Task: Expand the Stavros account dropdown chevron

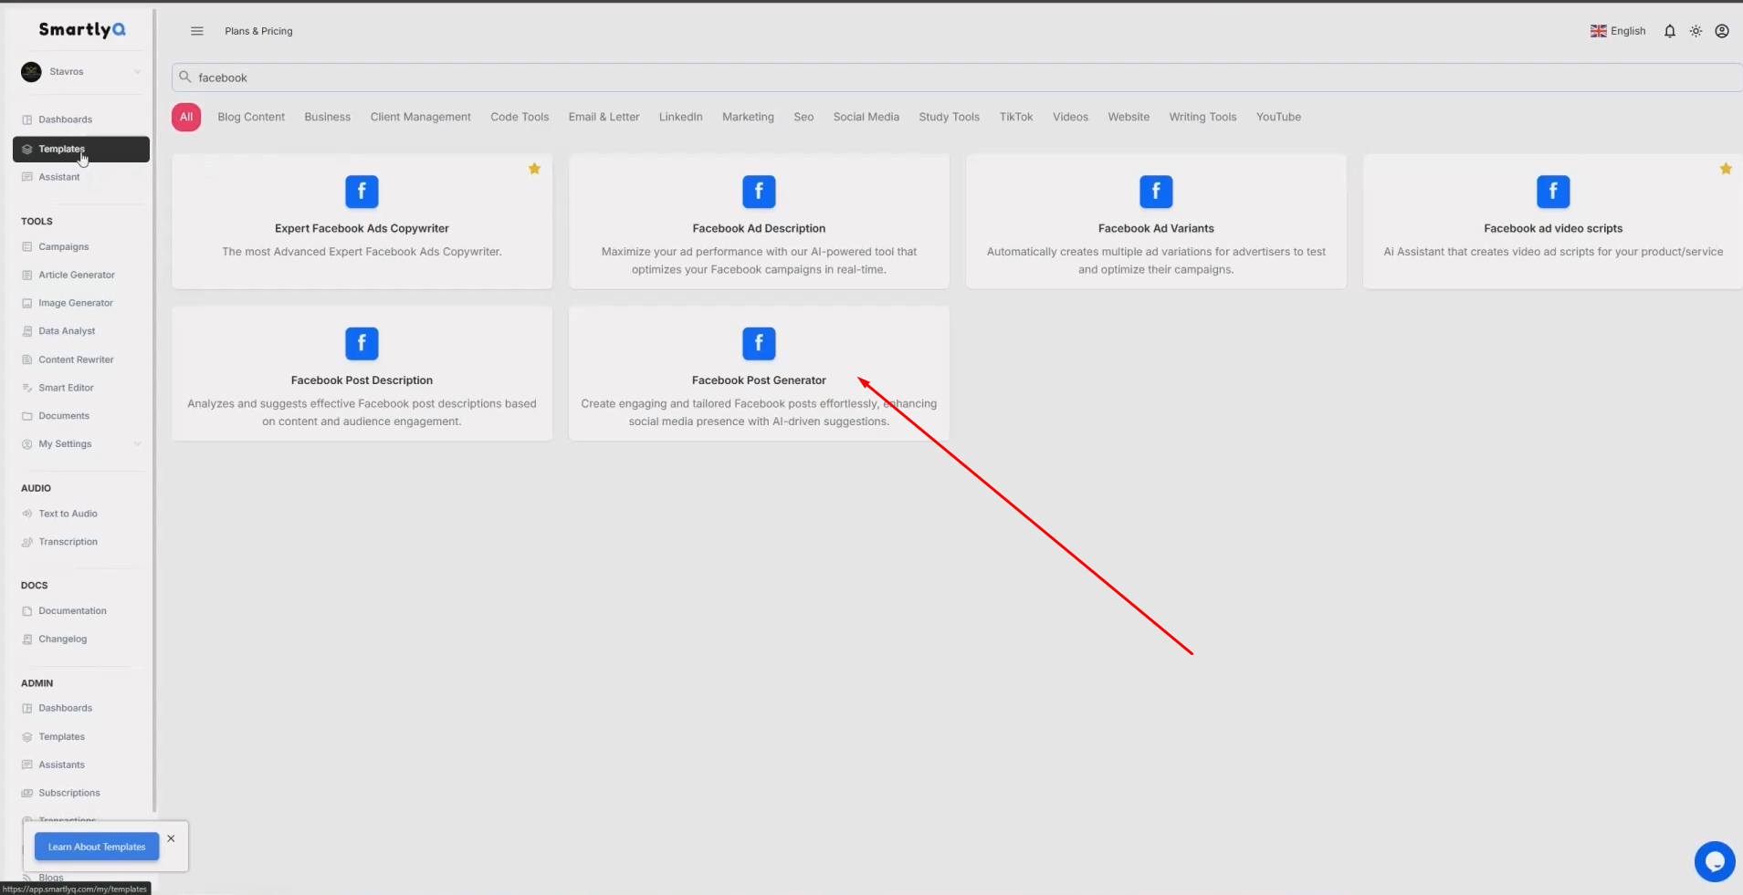Action: [x=138, y=72]
